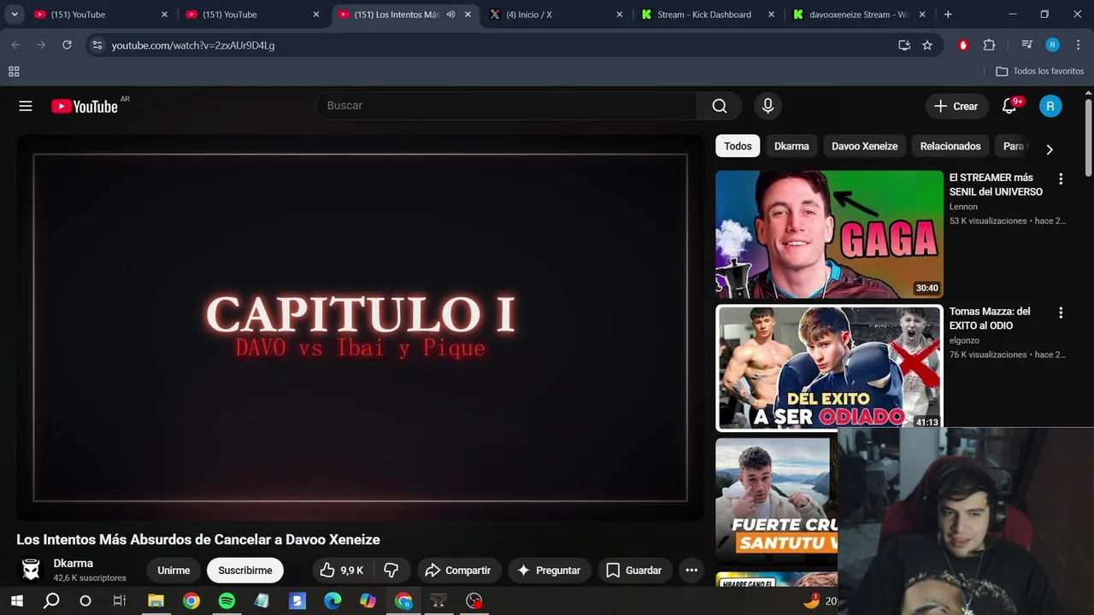Open more actions for the video
1094x615 pixels.
(691, 570)
